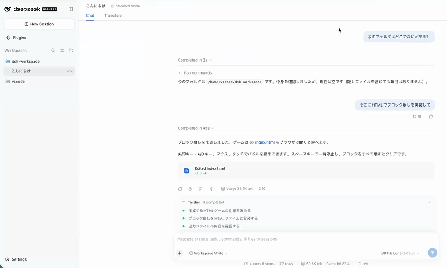
Task: Open workspace filter settings icon
Action: (62, 51)
